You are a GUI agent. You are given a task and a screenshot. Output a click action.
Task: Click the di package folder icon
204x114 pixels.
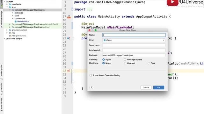[16, 16]
